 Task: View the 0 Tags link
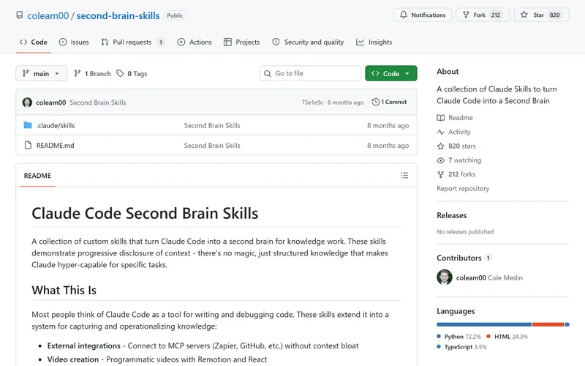(x=132, y=74)
